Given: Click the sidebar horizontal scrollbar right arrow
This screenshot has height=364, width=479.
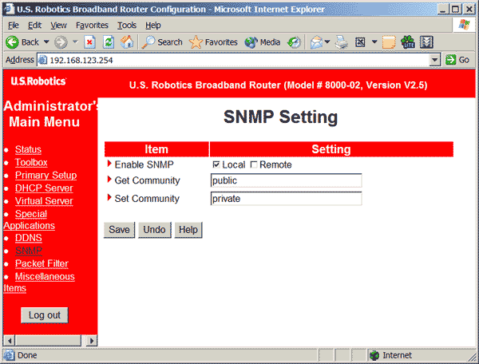Looking at the screenshot, I should [x=91, y=341].
